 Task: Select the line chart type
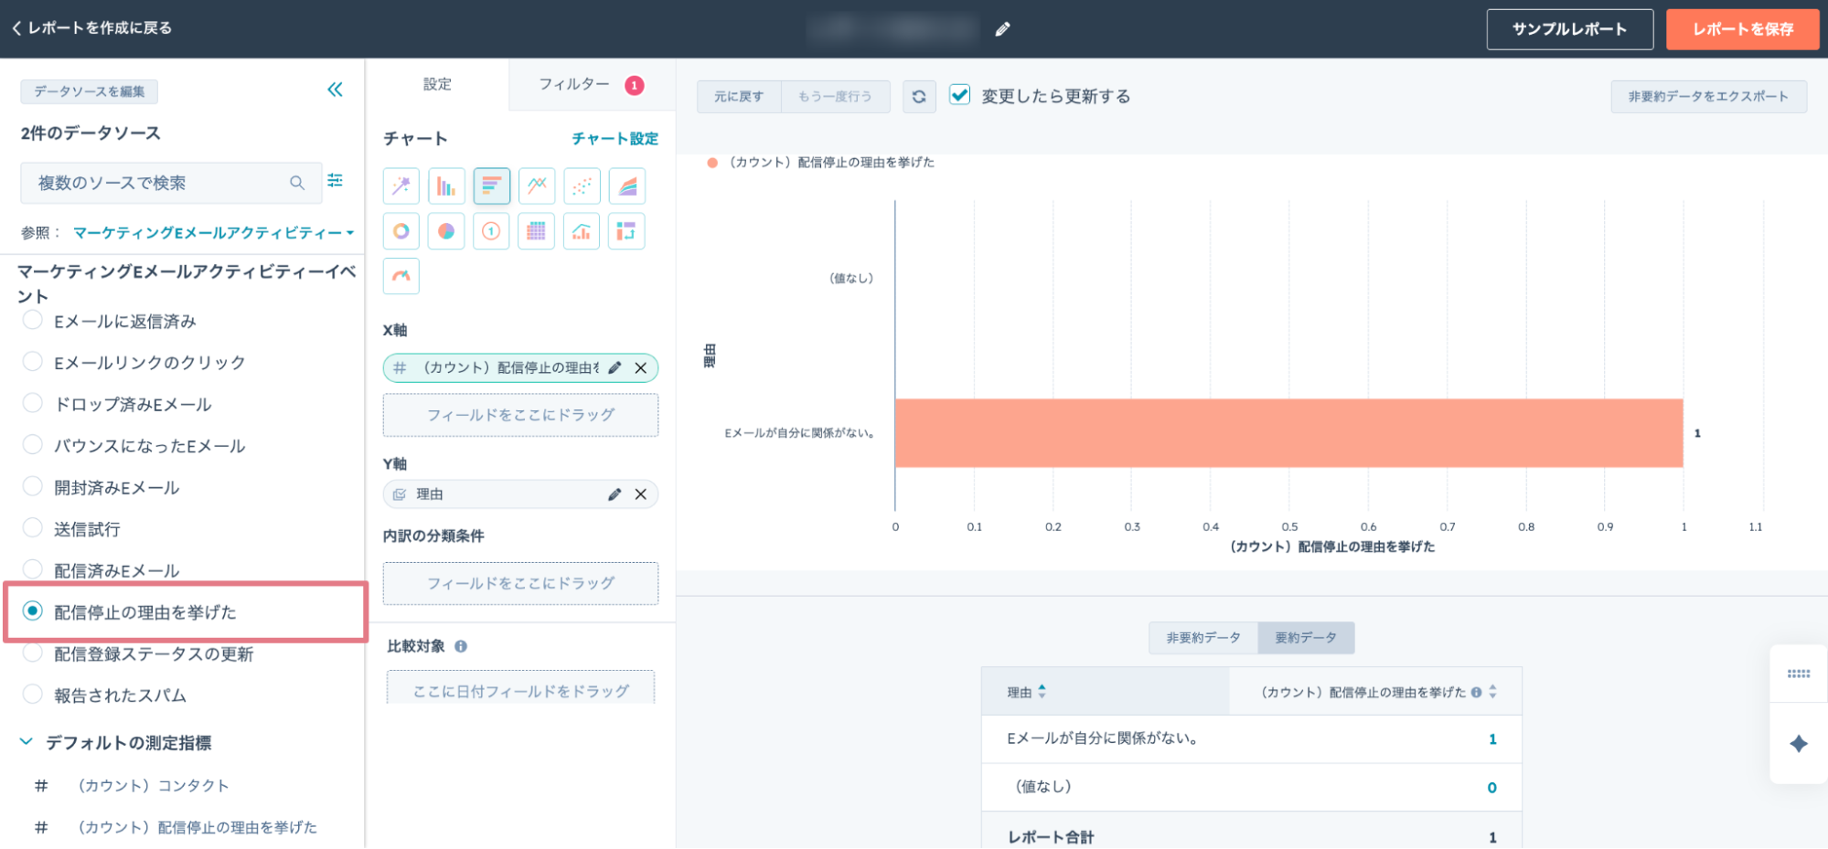537,186
